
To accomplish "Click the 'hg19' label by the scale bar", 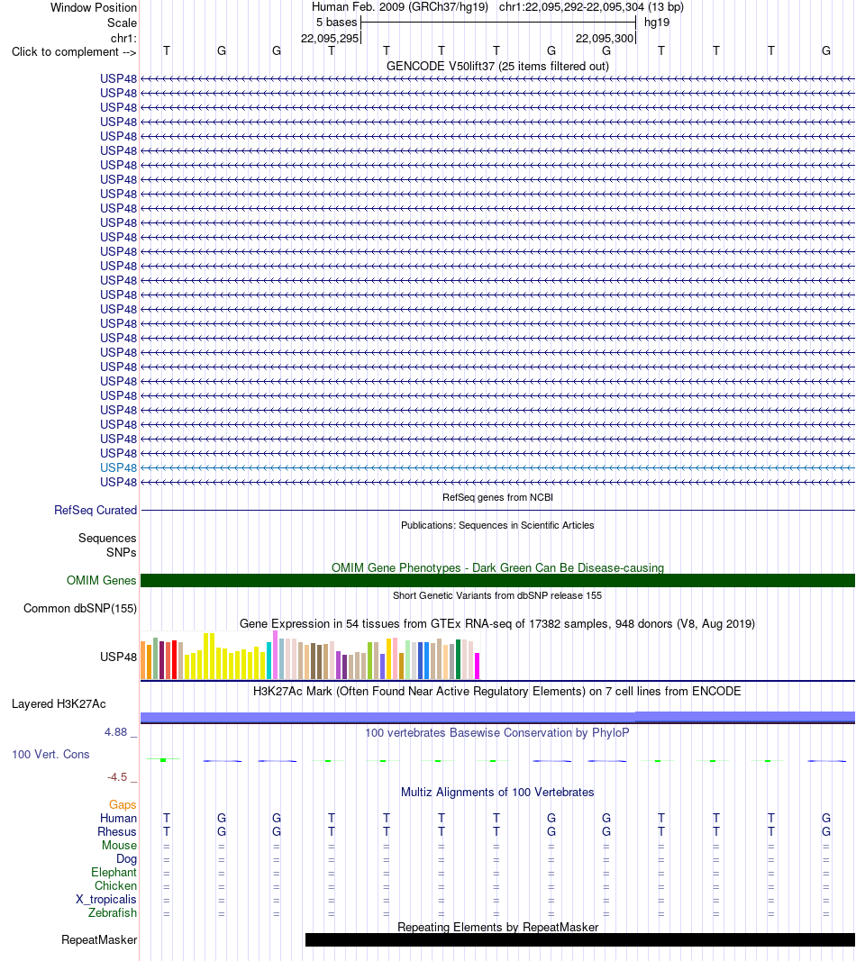I will [657, 23].
